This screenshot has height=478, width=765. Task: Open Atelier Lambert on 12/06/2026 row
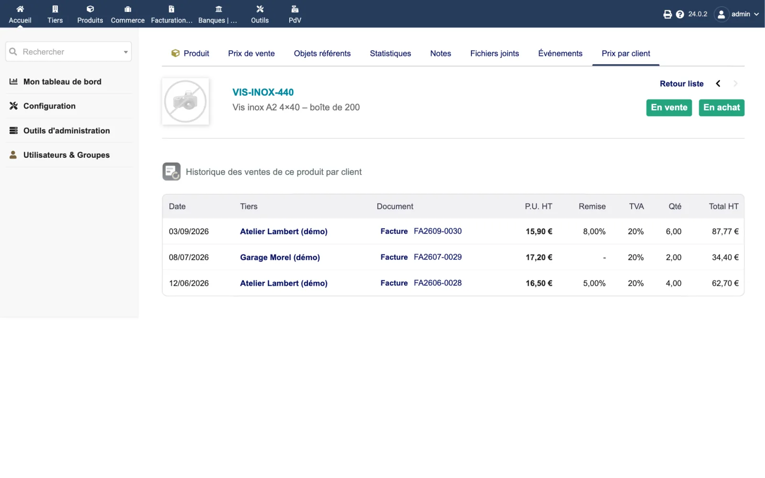tap(284, 283)
